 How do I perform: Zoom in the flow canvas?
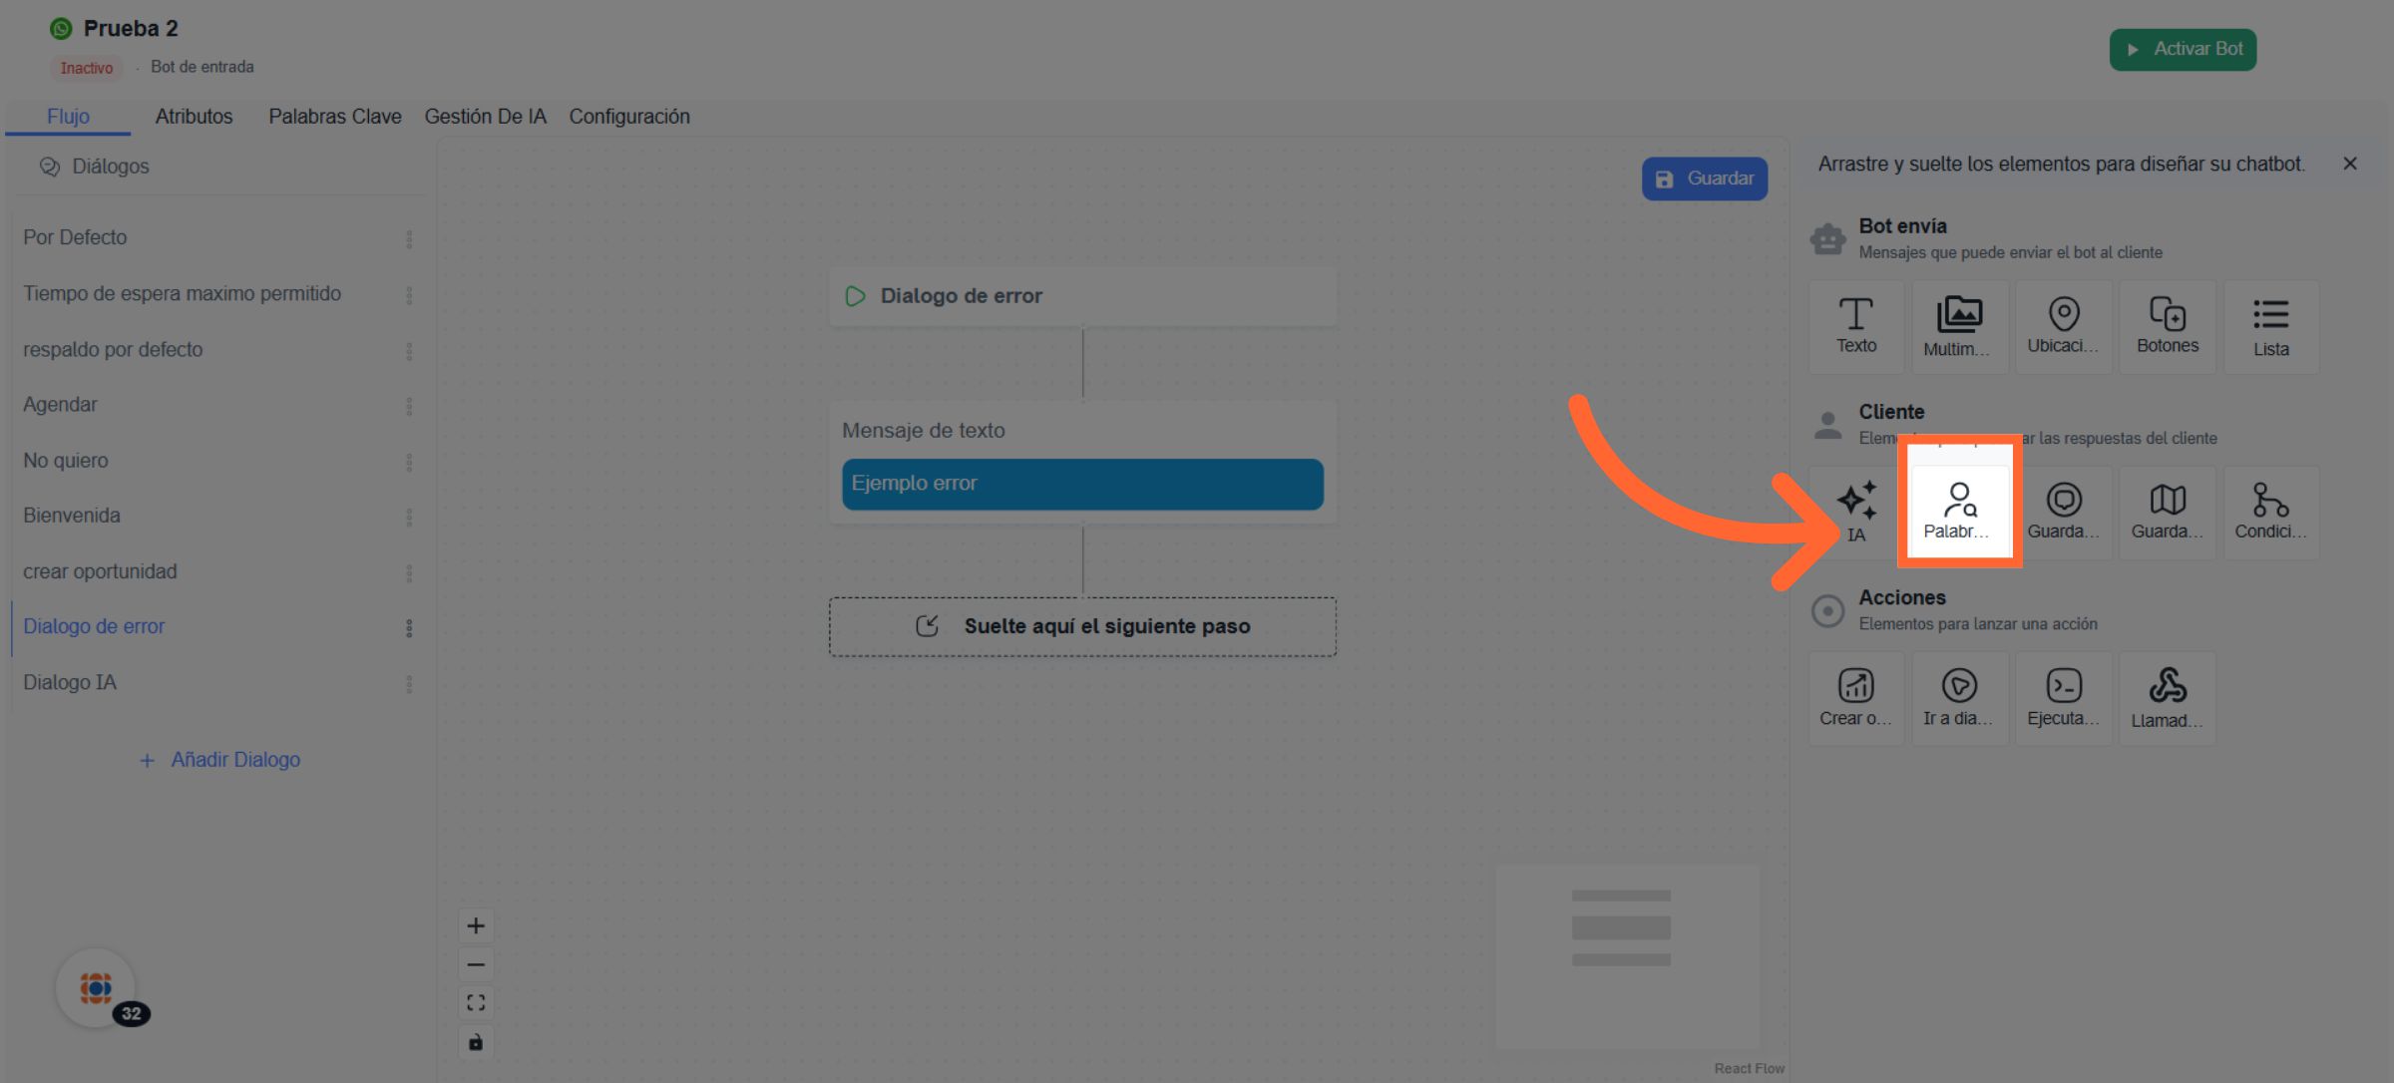point(476,925)
